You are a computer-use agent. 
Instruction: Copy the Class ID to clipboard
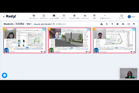click(x=54, y=24)
